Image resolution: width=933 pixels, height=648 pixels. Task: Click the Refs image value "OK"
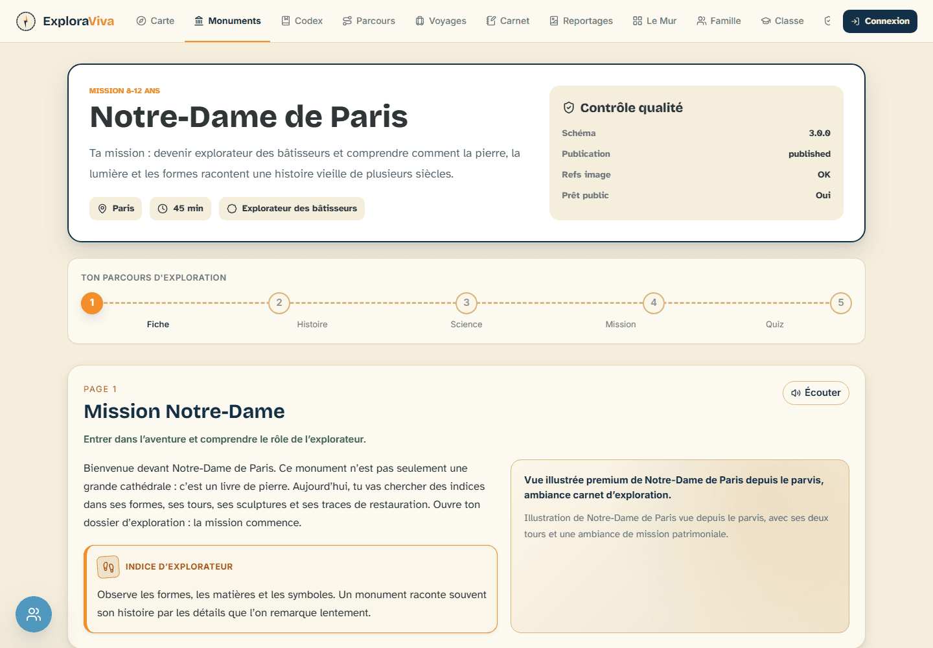pyautogui.click(x=824, y=174)
